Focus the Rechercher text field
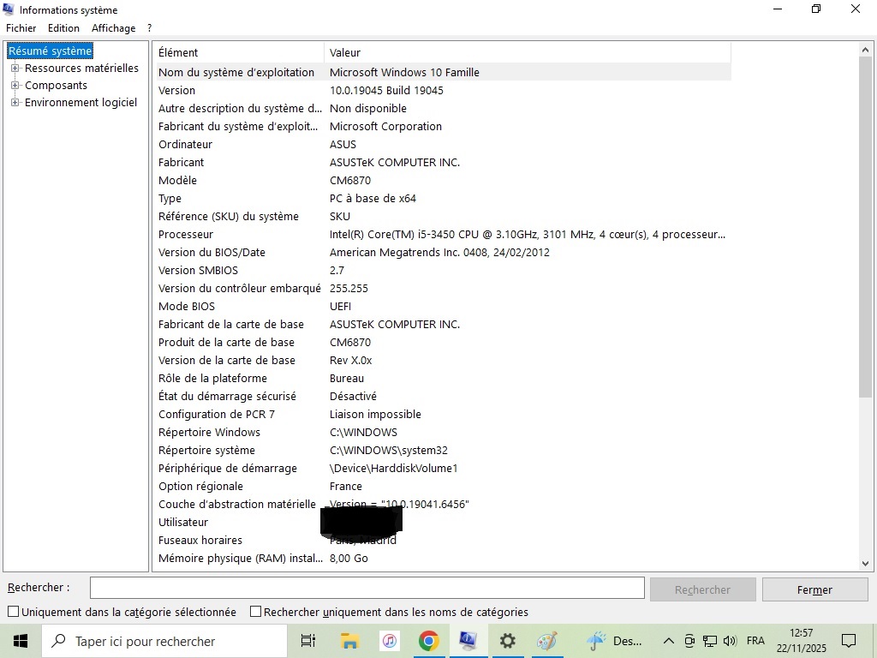Image resolution: width=877 pixels, height=658 pixels. [x=367, y=588]
